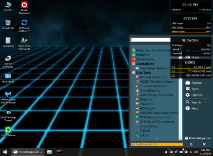
Task: Select Reset User Account Password entry
Action: 151,50
